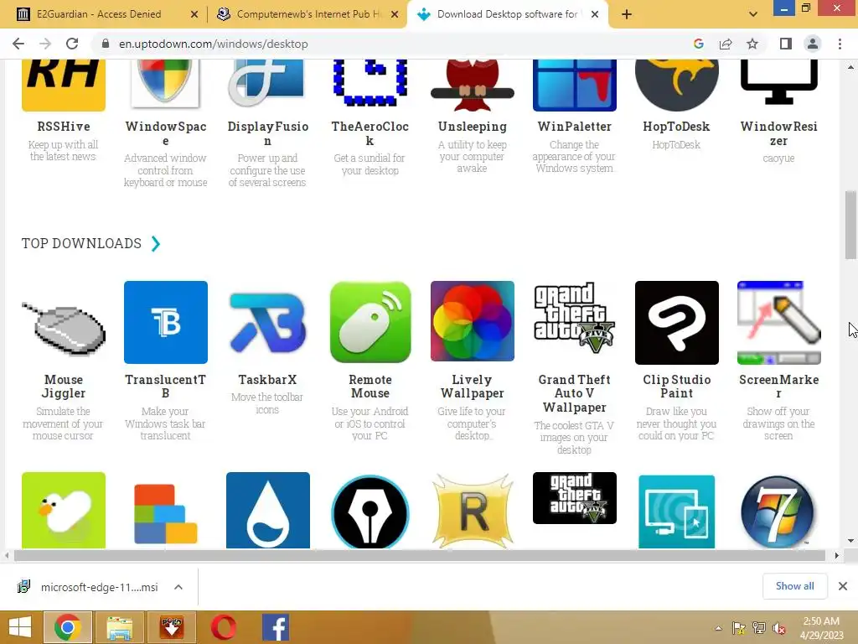Click the WindowResizer monitor icon
Screen dimensions: 858x644
779,82
